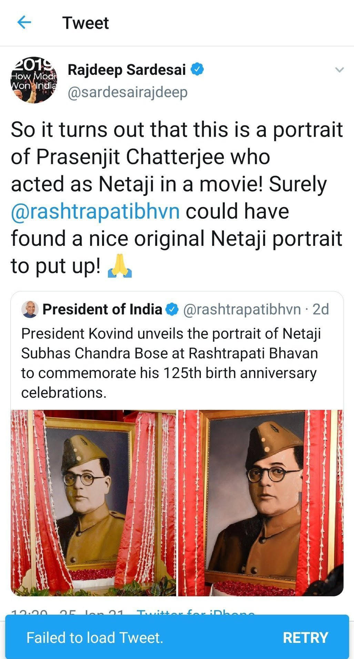
Task: Open the right close-up portrait photo
Action: [261, 502]
